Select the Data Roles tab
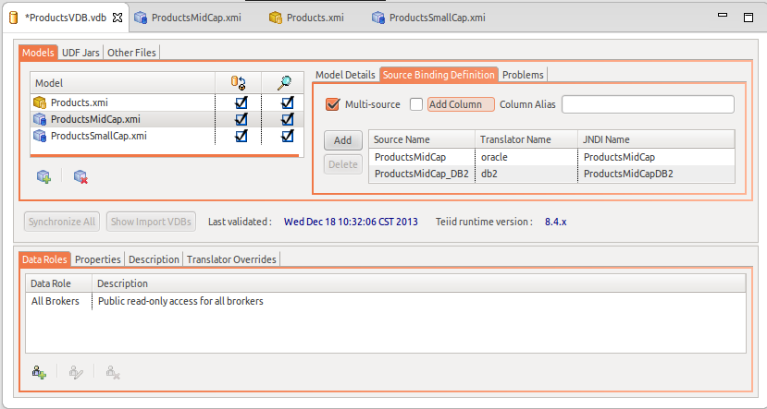 pos(44,259)
